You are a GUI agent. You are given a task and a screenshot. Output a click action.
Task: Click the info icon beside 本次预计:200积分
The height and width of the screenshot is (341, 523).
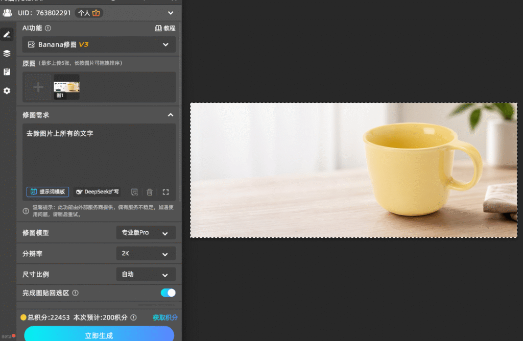click(x=133, y=318)
